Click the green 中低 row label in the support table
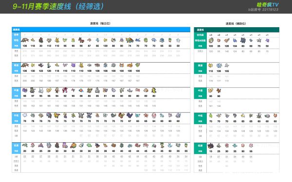Image resolution: width=292 pixels, height=182 pixels. point(200,116)
